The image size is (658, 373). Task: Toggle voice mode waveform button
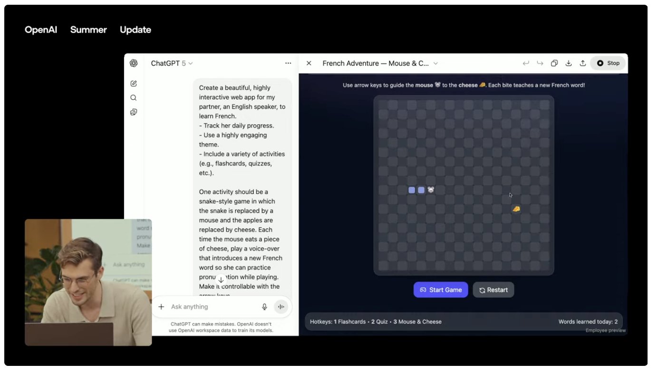(x=281, y=307)
